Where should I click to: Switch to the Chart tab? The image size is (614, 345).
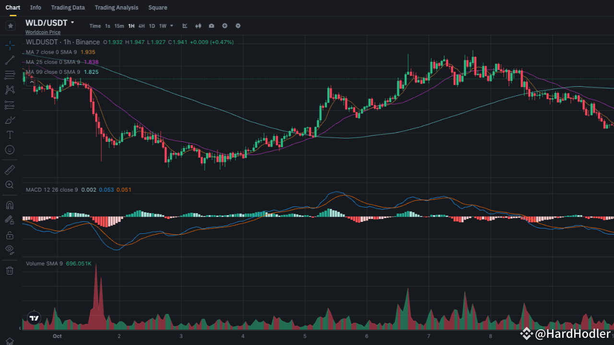point(13,8)
